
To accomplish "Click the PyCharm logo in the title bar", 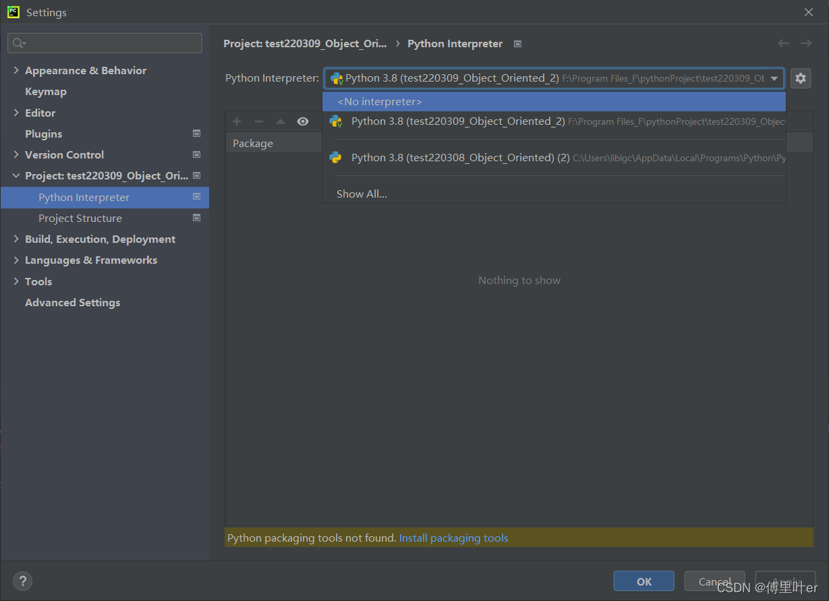I will click(13, 12).
